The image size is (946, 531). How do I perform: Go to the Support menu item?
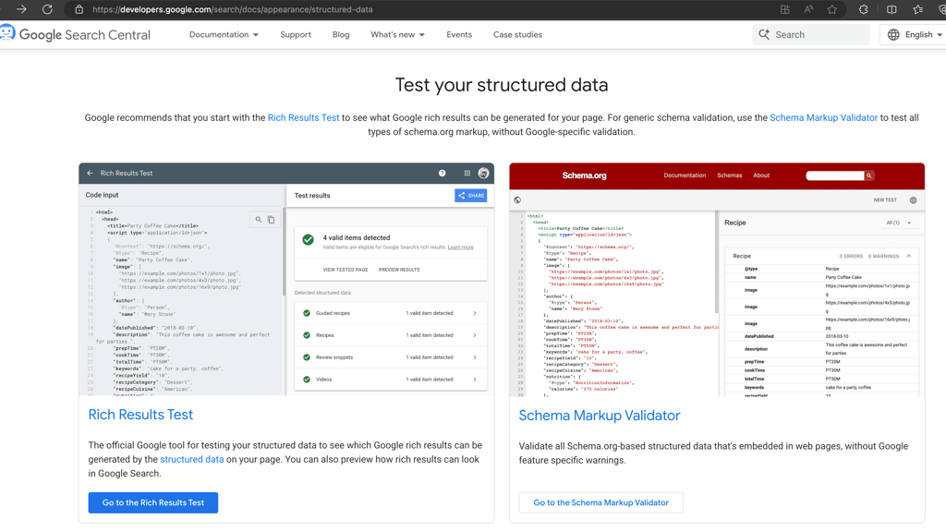[296, 35]
